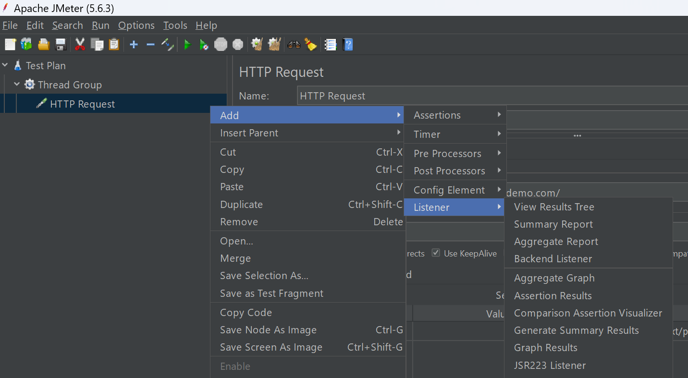Choose Remove from context menu
Image resolution: width=688 pixels, height=378 pixels.
[307, 222]
